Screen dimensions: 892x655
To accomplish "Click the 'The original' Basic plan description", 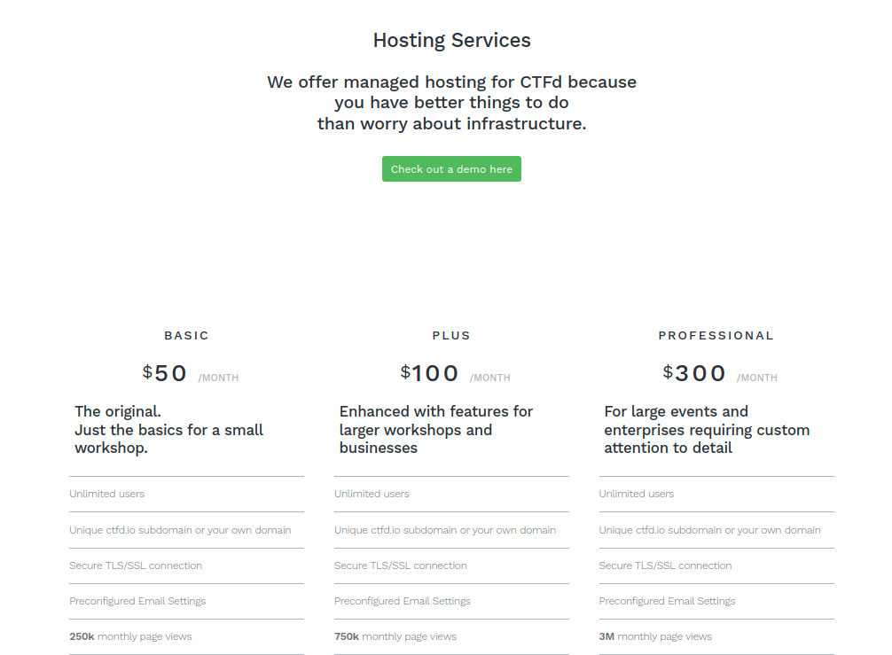I will pos(168,430).
